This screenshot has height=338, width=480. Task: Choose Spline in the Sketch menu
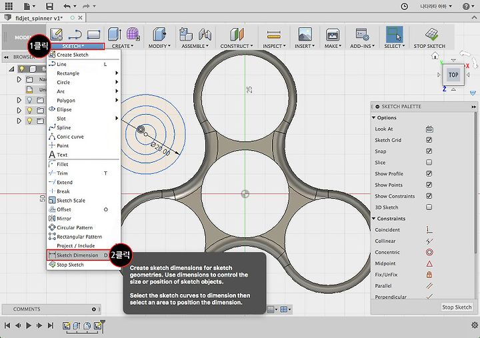83,128
